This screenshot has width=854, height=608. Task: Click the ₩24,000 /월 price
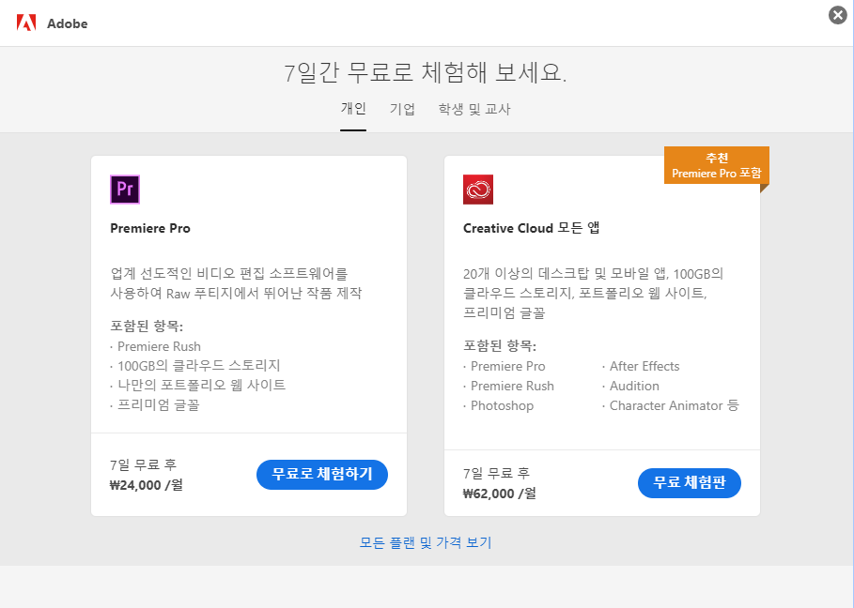[147, 485]
